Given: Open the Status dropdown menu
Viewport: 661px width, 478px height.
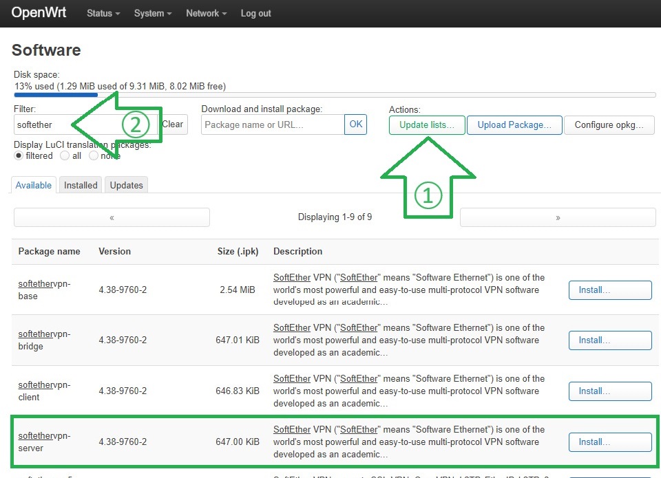Looking at the screenshot, I should [103, 13].
